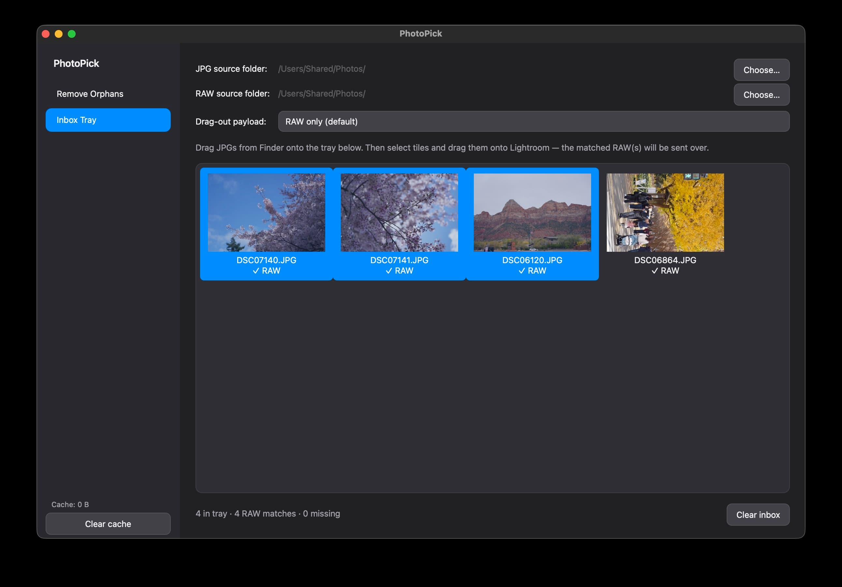Image resolution: width=842 pixels, height=587 pixels.
Task: Switch to the Remove Orphans view
Action: [90, 94]
